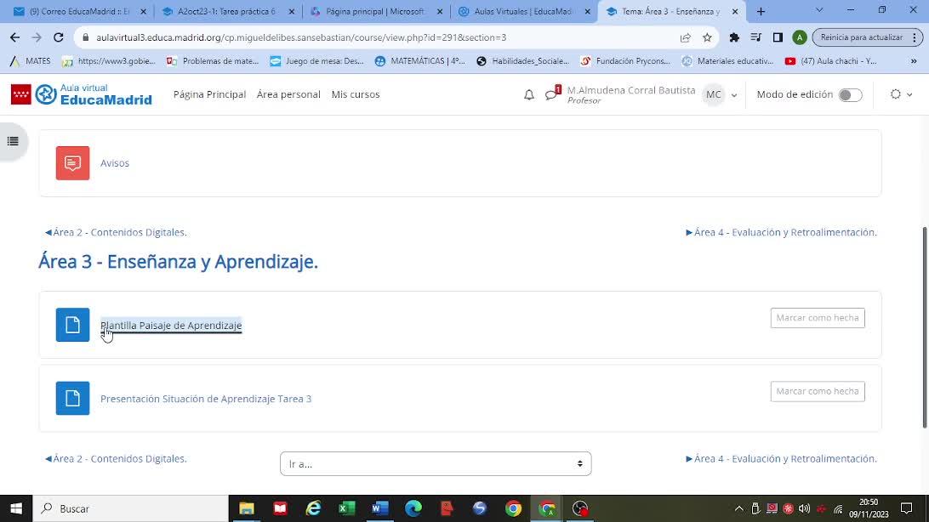Open the accessibility settings circle icon
The image size is (929, 522).
pyautogui.click(x=895, y=94)
